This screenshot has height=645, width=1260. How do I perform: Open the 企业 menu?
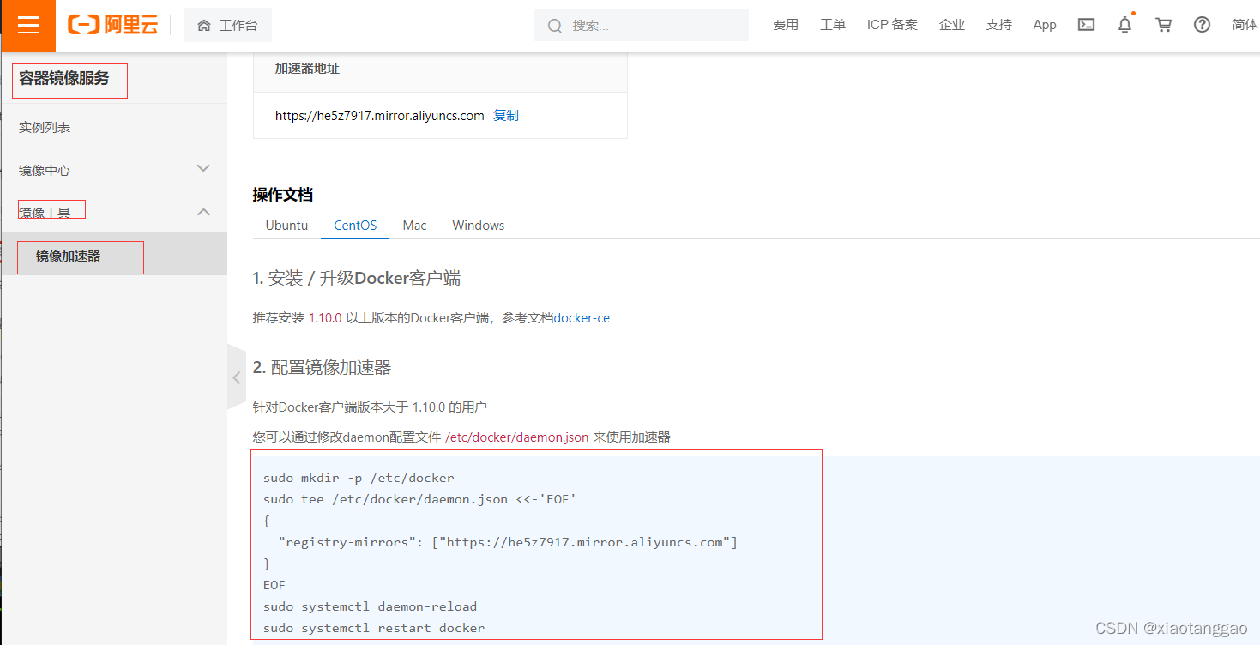[951, 25]
